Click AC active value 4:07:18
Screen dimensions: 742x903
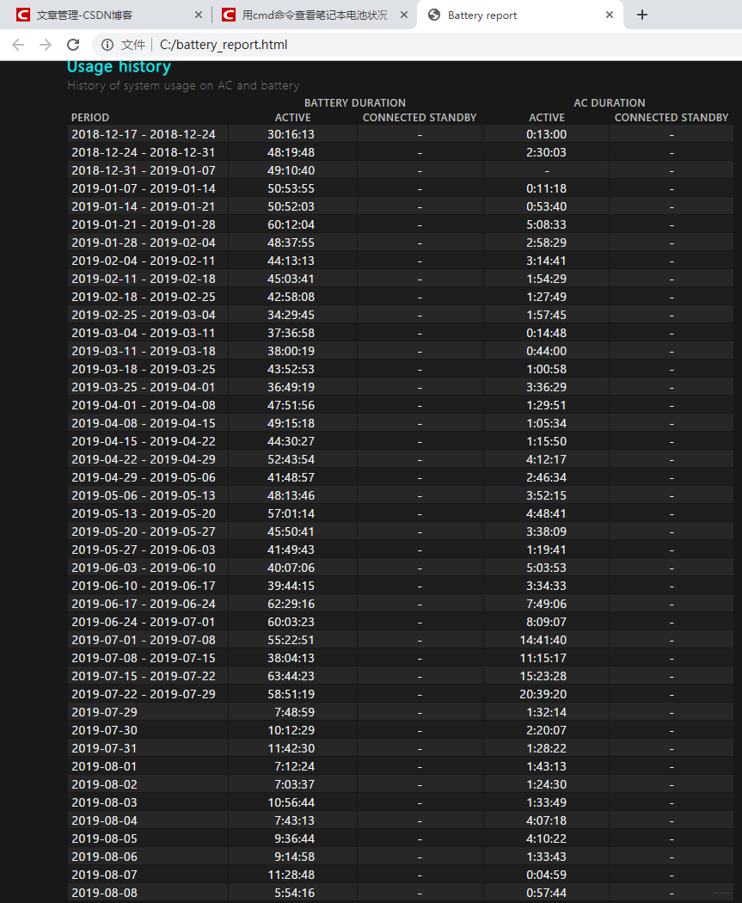pos(546,820)
